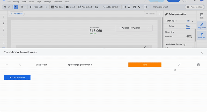Select the Impressions 513,069 scorecard
The width and height of the screenshot is (207, 112).
pyautogui.click(x=96, y=31)
